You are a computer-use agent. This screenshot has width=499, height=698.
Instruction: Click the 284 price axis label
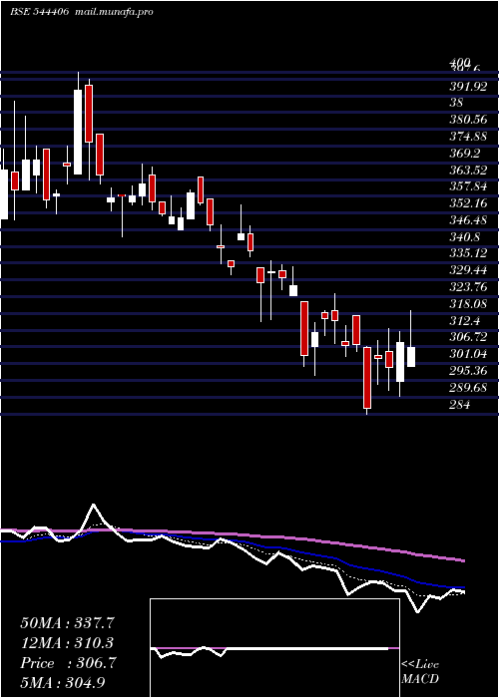coord(459,405)
